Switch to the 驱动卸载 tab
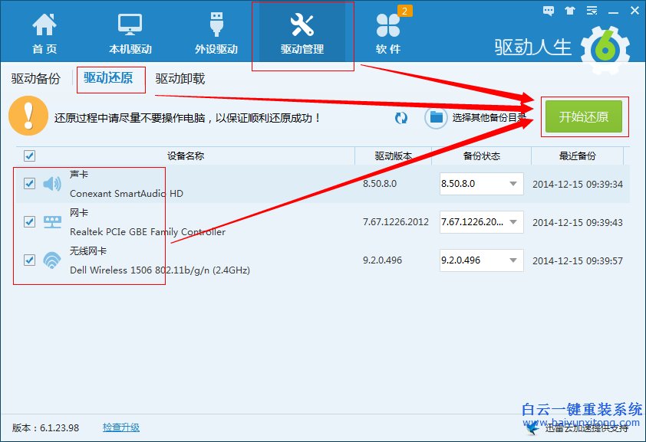Image resolution: width=646 pixels, height=442 pixels. (180, 78)
